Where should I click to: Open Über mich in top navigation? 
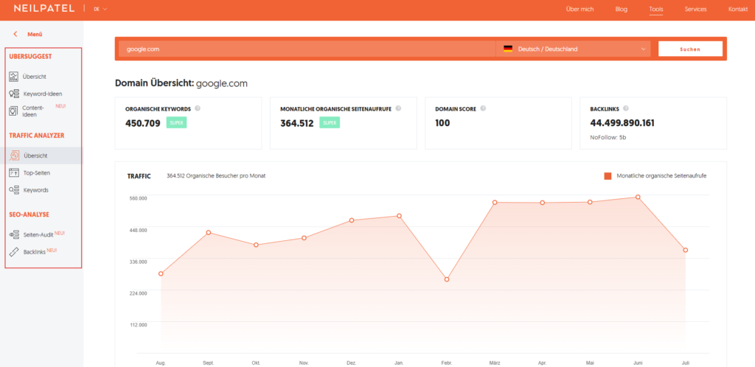tap(580, 9)
